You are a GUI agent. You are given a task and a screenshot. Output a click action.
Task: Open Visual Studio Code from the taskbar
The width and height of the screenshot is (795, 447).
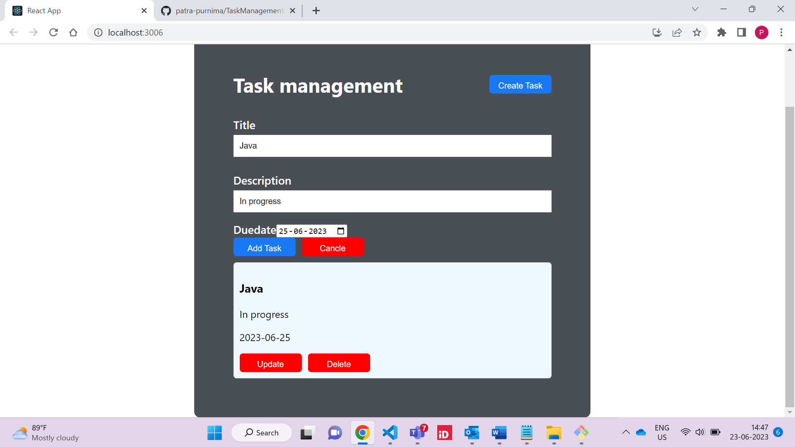390,433
